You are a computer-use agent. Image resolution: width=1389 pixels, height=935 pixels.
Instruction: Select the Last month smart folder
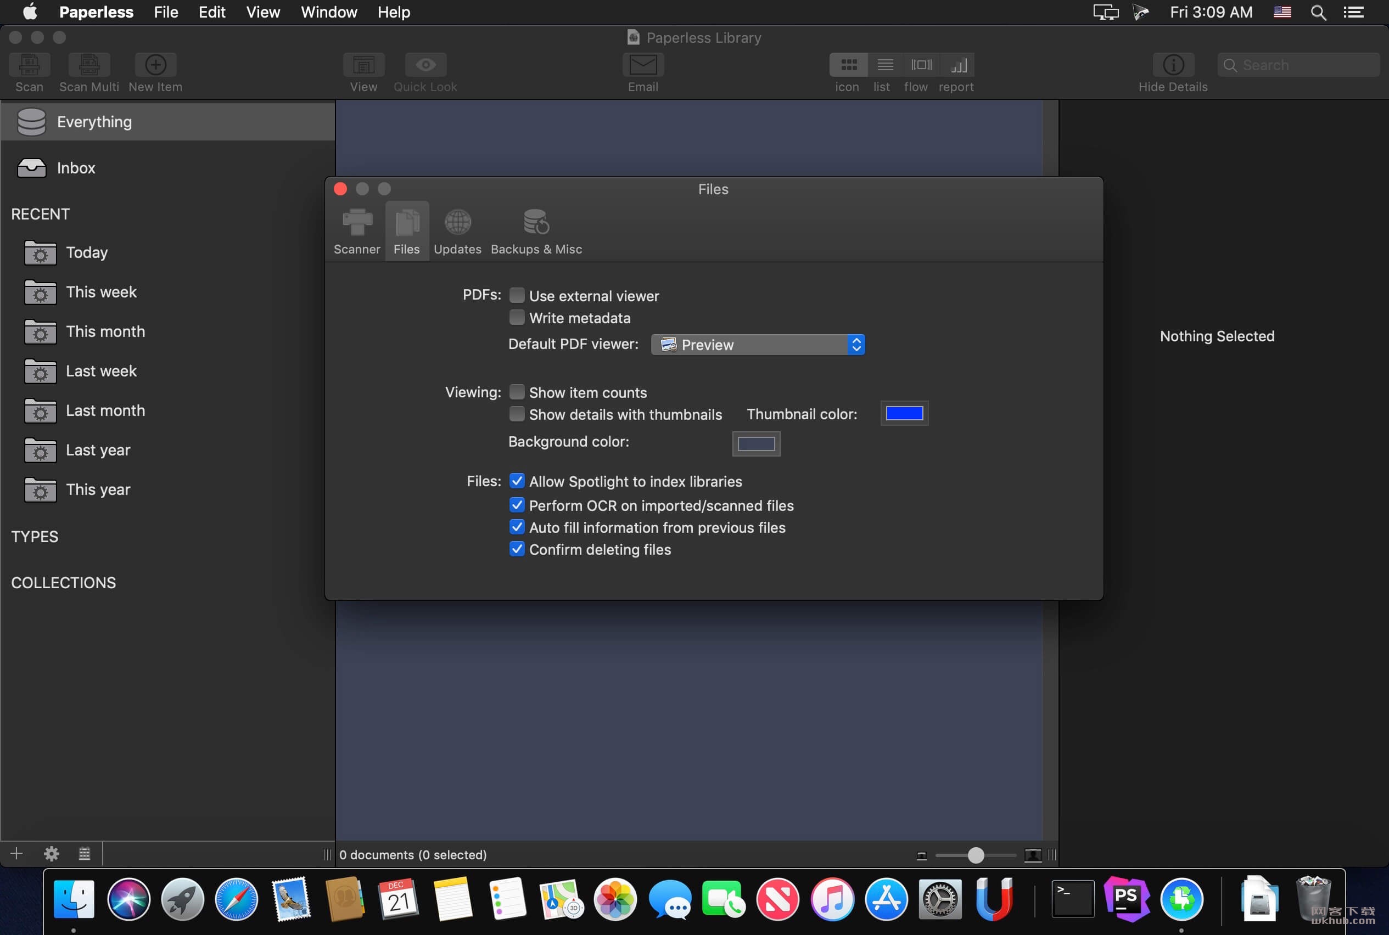coord(167,411)
